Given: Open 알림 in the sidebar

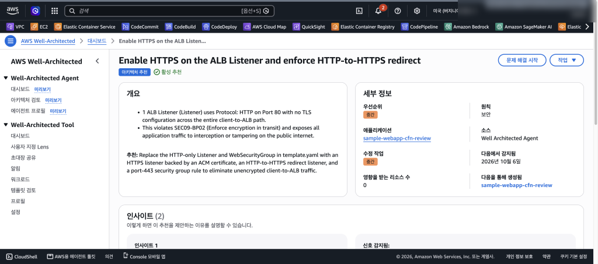Looking at the screenshot, I should point(16,168).
